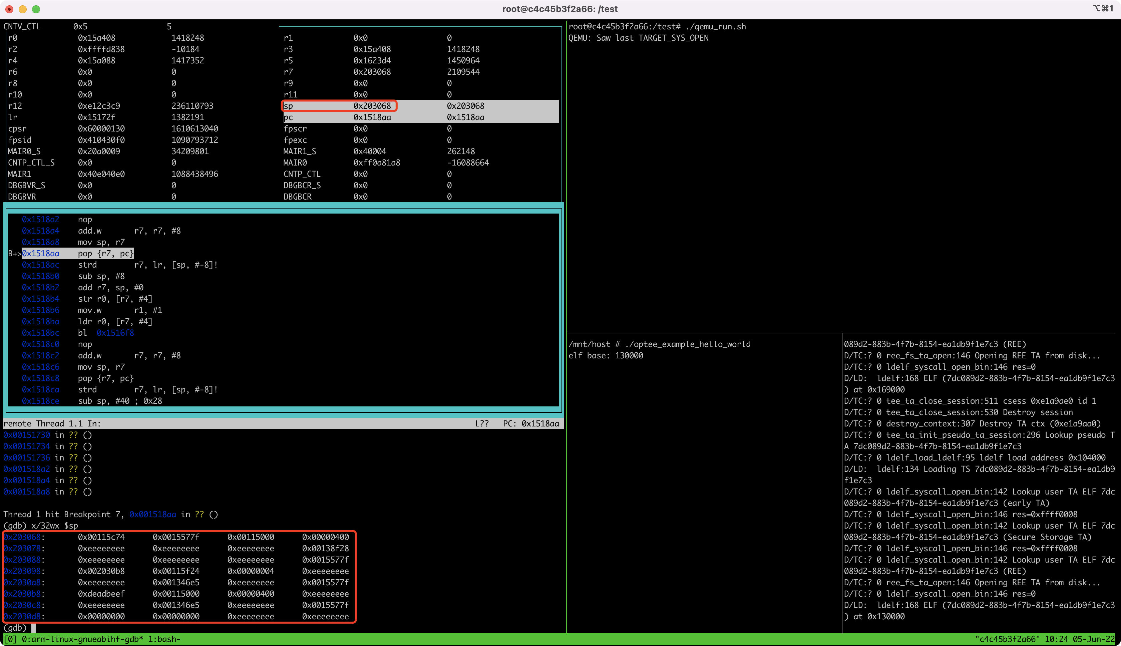Click the ldelf load address 0x104000 line
1121x646 pixels.
(x=975, y=457)
